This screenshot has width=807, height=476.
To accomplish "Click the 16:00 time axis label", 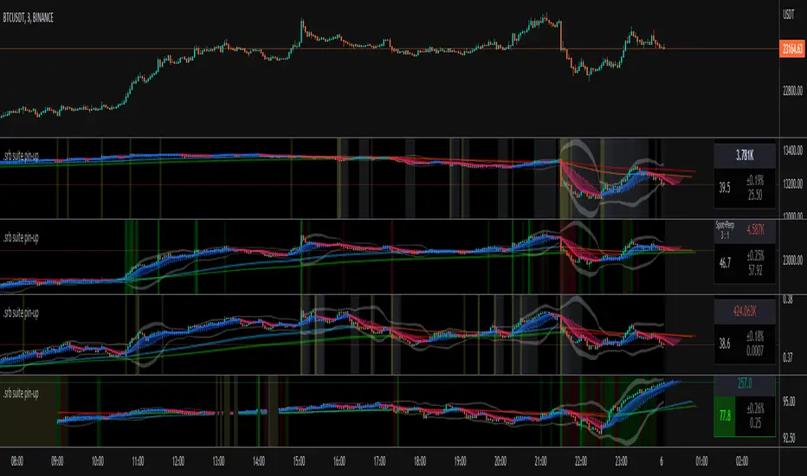I will click(339, 461).
